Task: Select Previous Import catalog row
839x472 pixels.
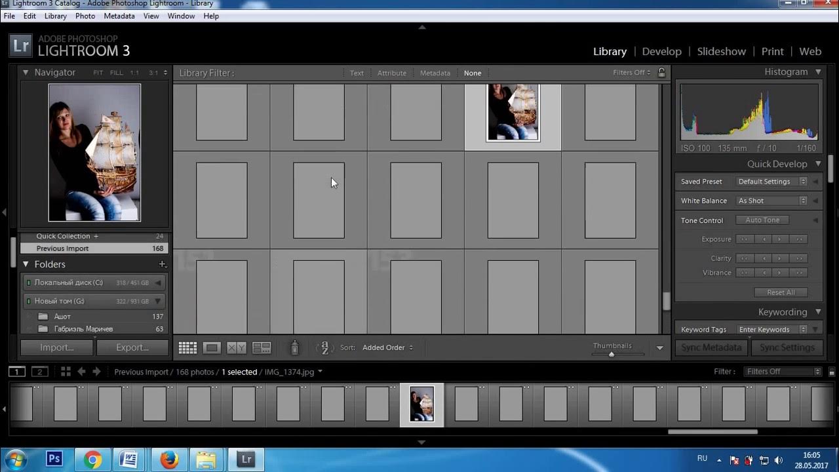Action: (x=94, y=248)
